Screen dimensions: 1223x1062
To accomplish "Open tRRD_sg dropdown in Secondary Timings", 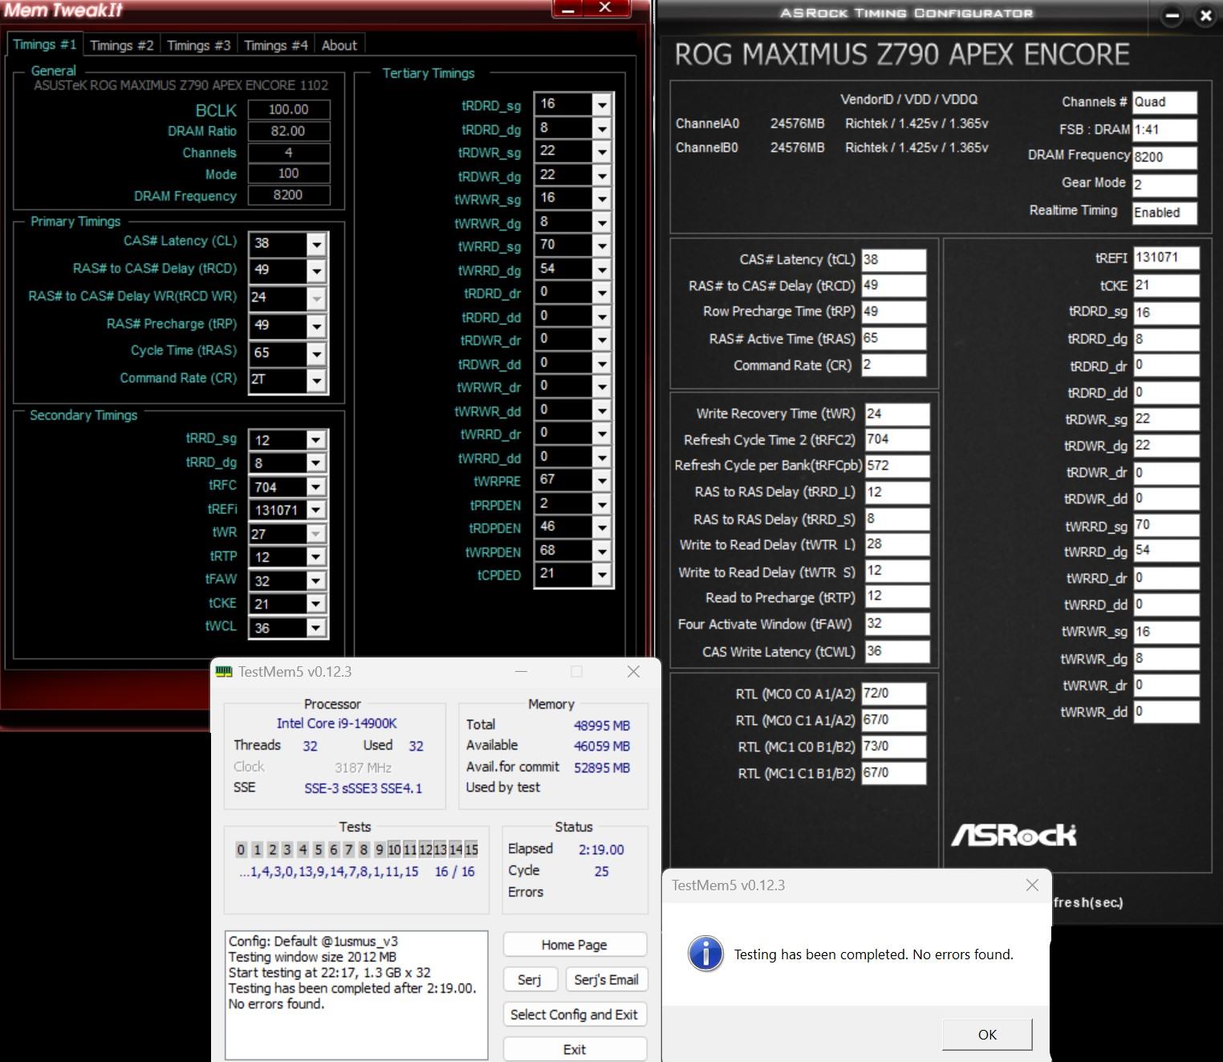I will 316,440.
